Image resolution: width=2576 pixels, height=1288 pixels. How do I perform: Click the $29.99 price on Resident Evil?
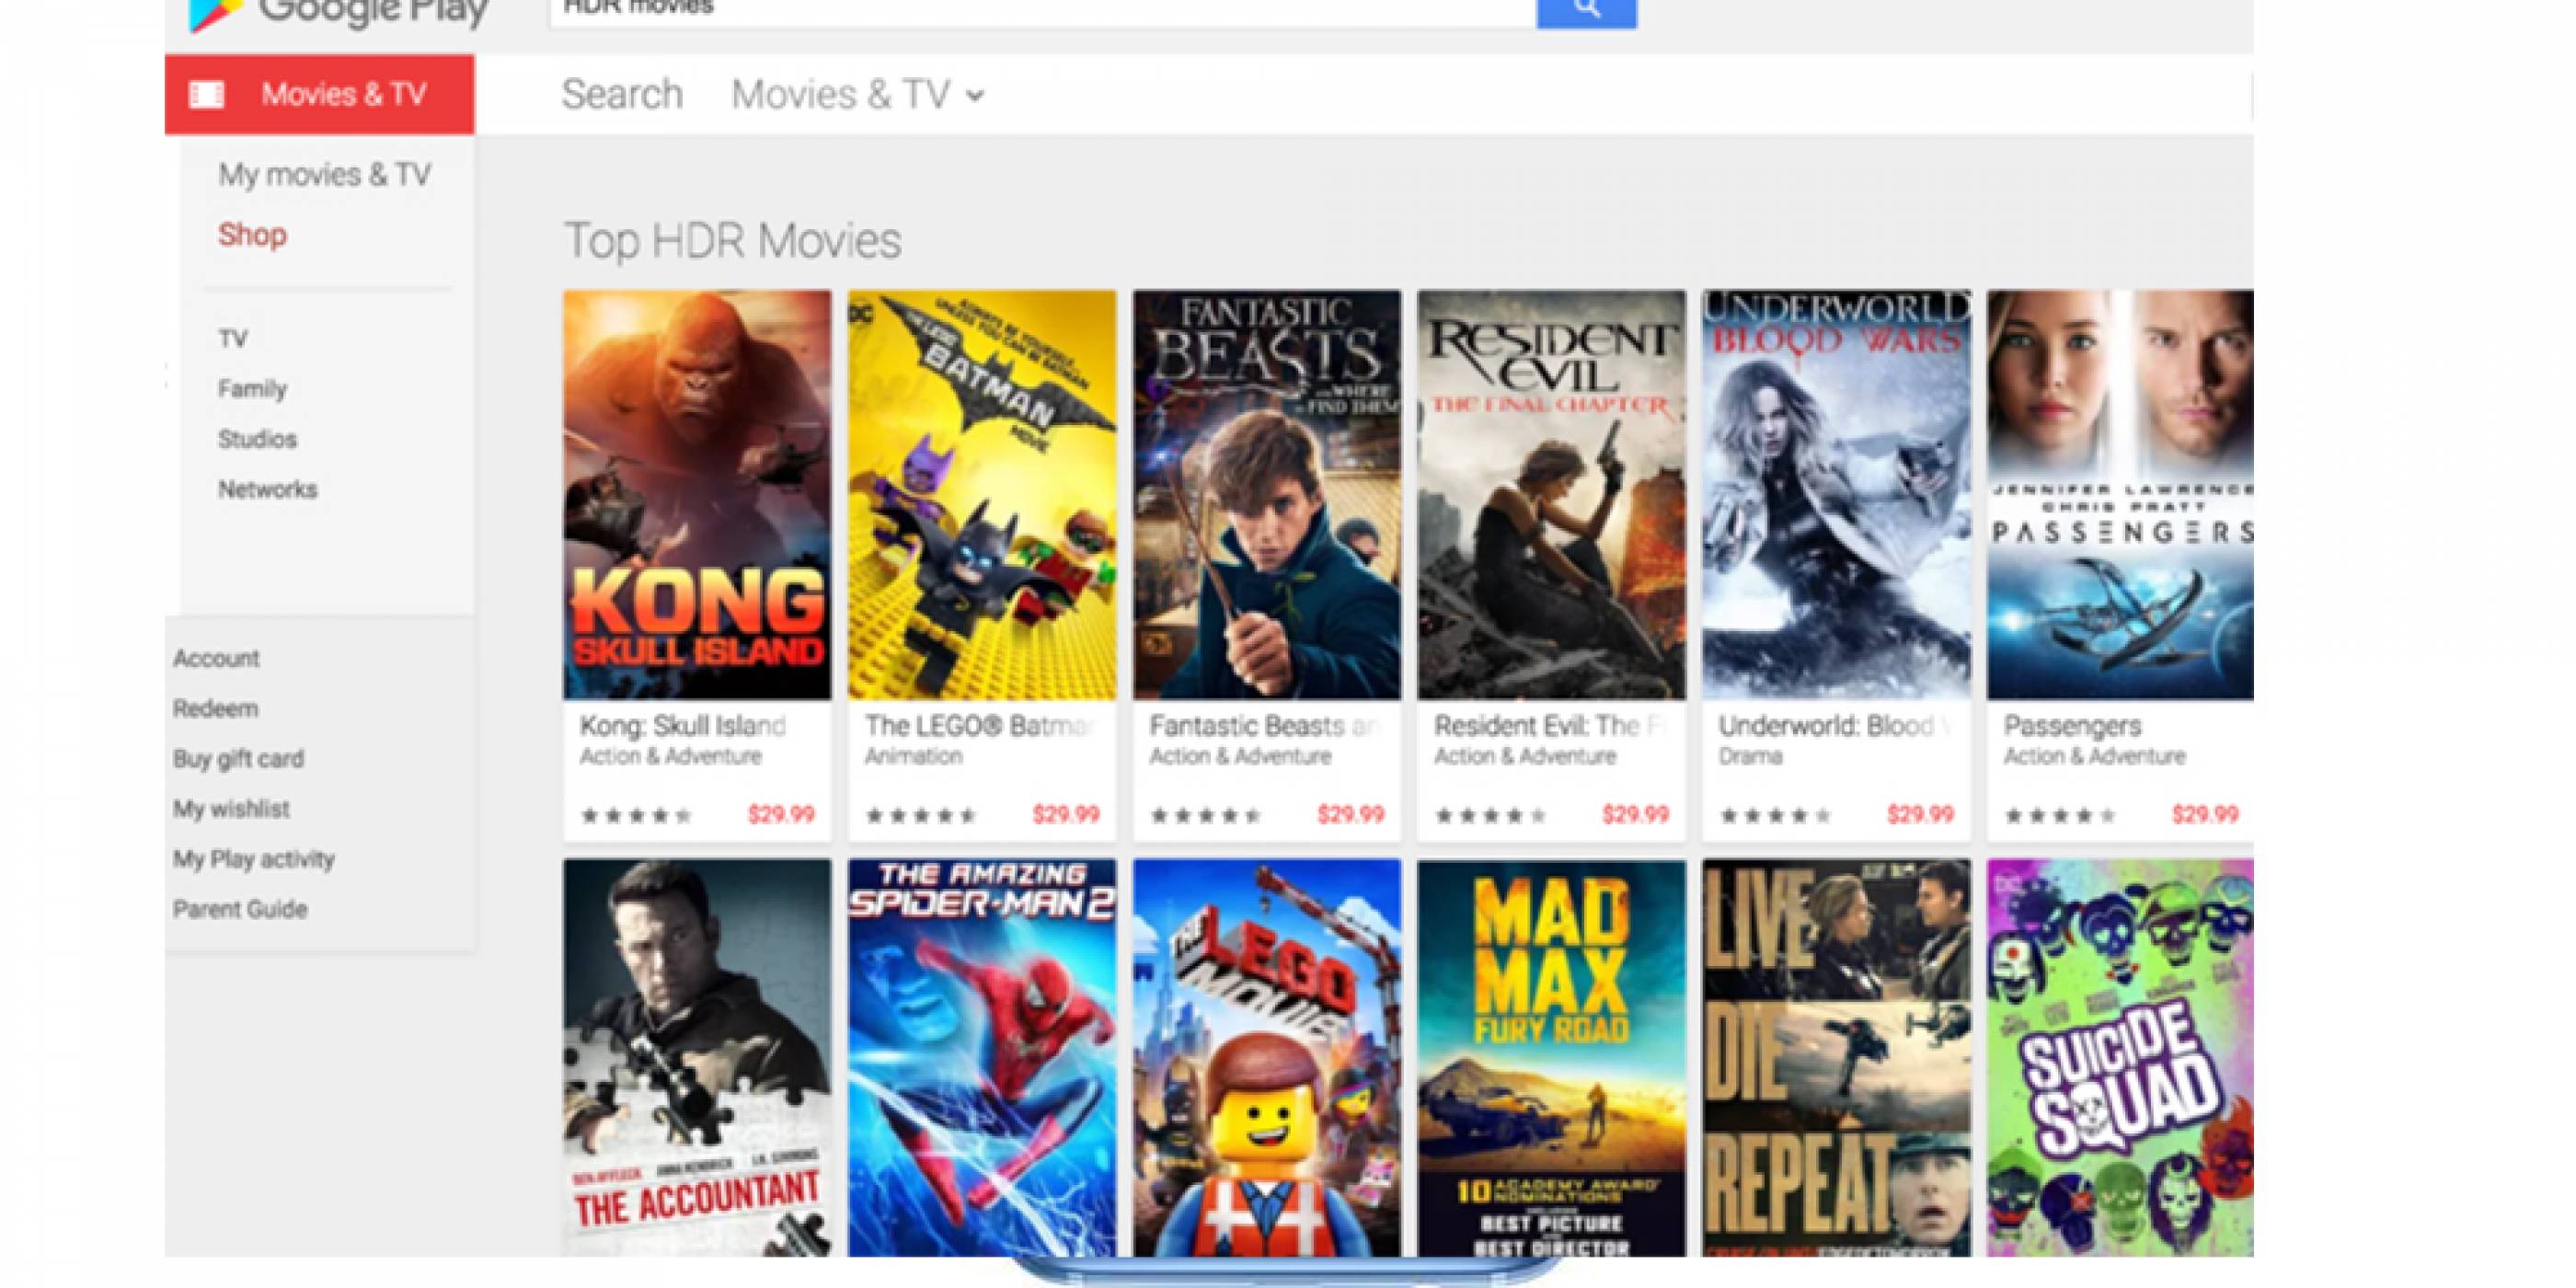click(1635, 815)
